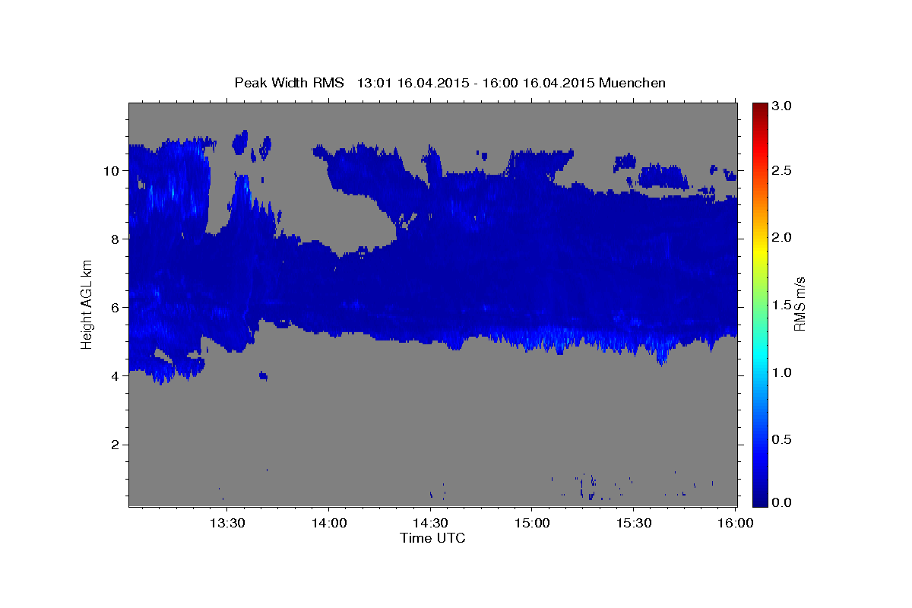Click the height axis label 10
912x608 pixels.
pos(113,170)
